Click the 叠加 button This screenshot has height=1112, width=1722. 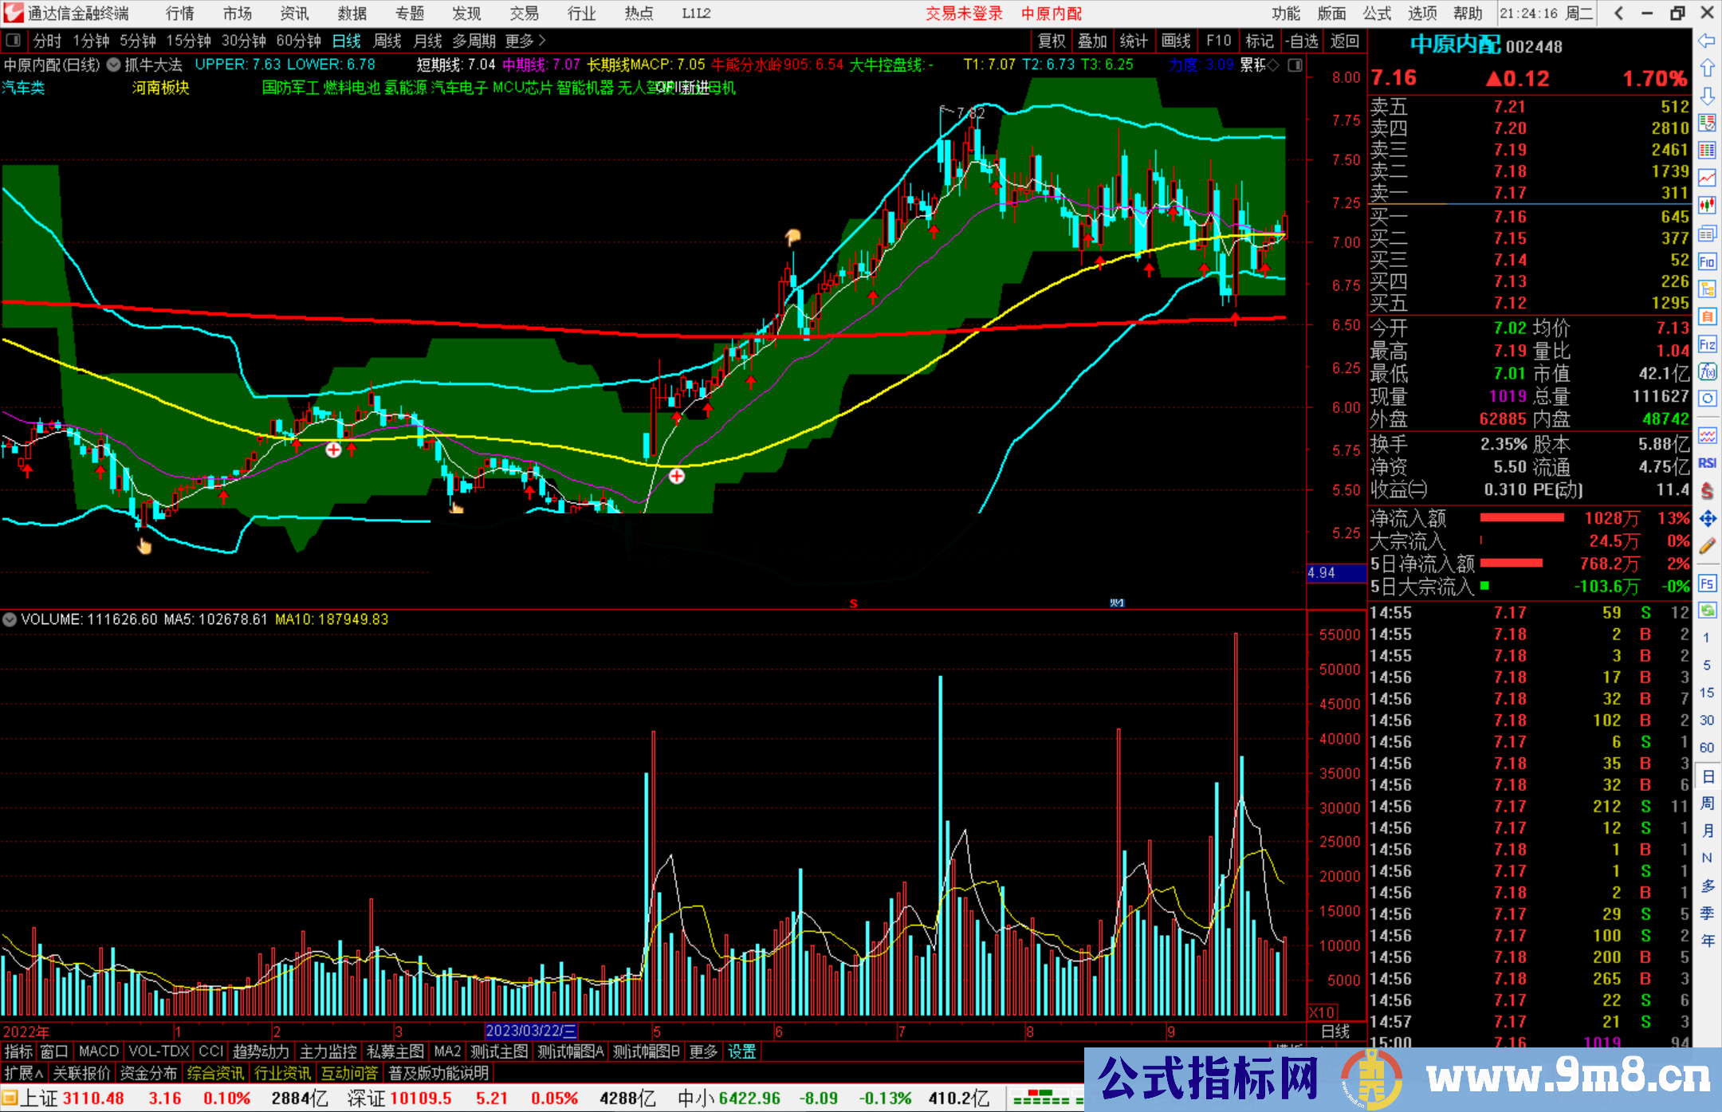coord(1093,41)
